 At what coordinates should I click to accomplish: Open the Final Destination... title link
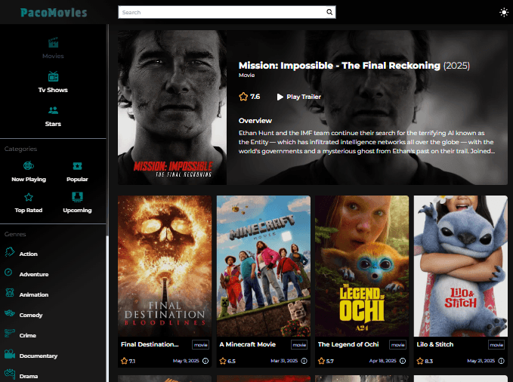(150, 344)
